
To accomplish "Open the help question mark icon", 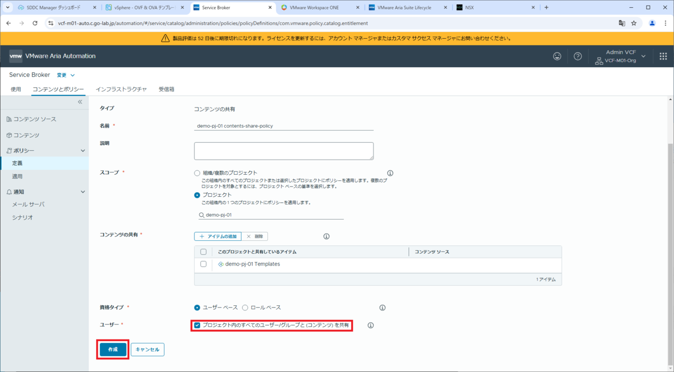I will click(x=577, y=56).
